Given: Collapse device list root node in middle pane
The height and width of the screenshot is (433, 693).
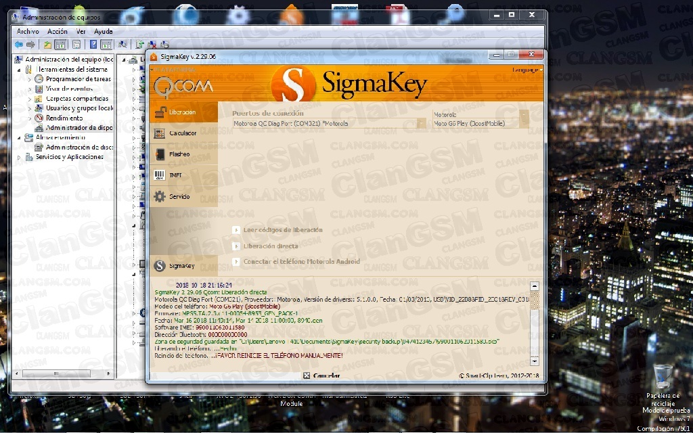Looking at the screenshot, I should pyautogui.click(x=125, y=60).
